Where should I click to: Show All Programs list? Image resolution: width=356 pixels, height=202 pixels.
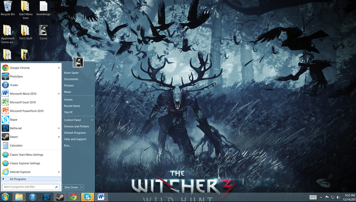31,179
